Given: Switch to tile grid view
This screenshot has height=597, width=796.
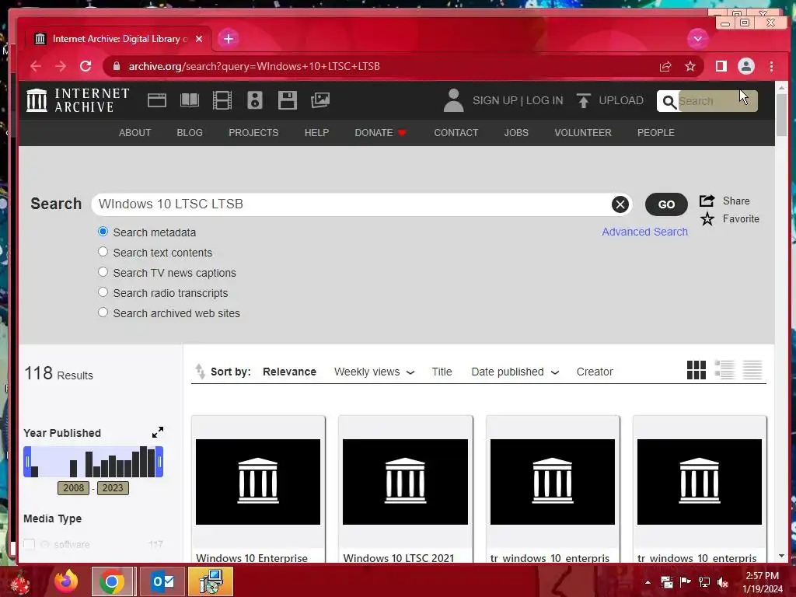Looking at the screenshot, I should tap(696, 370).
